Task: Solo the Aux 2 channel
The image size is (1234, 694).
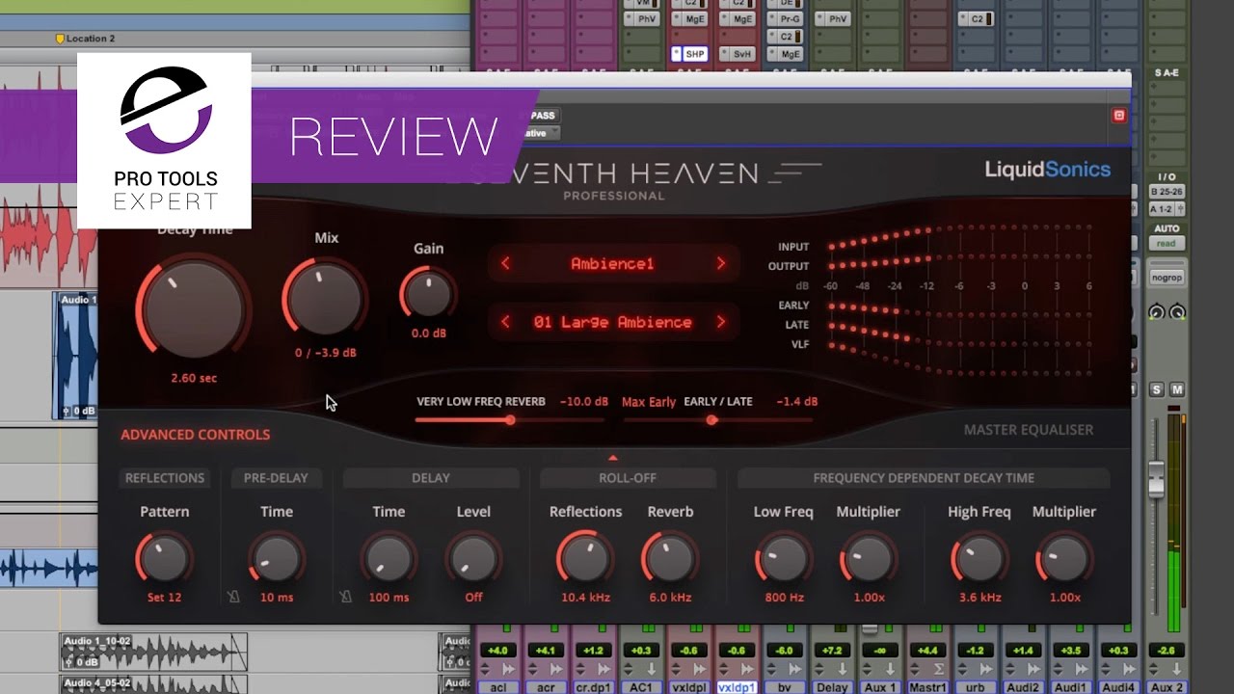Action: pos(1157,389)
